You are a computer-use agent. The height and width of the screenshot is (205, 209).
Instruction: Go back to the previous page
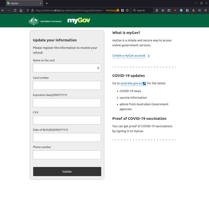3,11
